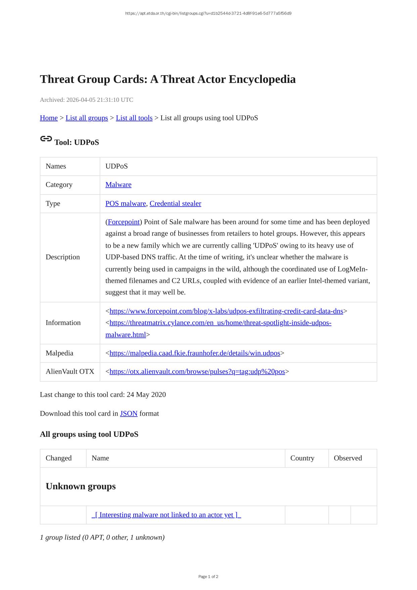Click the Country column header

[302, 458]
